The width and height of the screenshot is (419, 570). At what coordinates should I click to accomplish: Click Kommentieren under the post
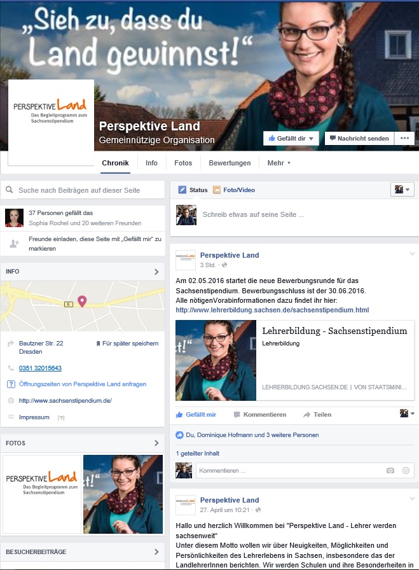coord(260,414)
